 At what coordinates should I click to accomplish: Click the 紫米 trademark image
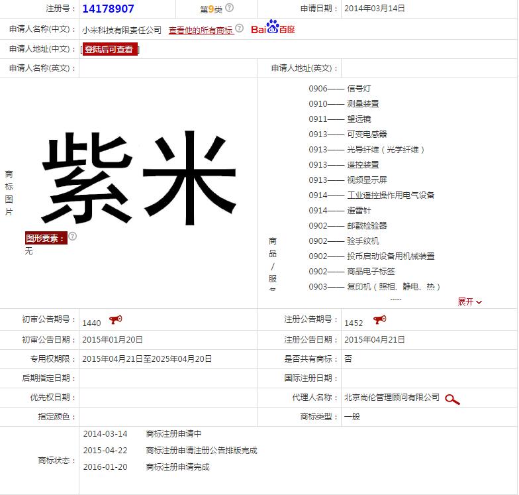point(138,177)
